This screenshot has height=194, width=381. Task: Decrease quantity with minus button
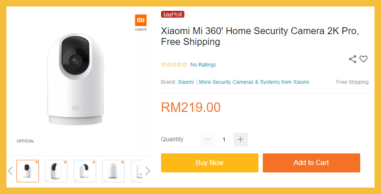(208, 140)
